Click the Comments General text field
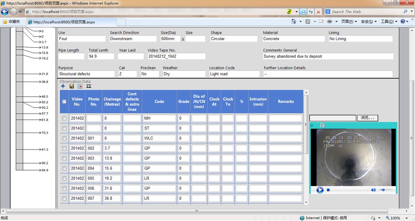 (x=328, y=56)
